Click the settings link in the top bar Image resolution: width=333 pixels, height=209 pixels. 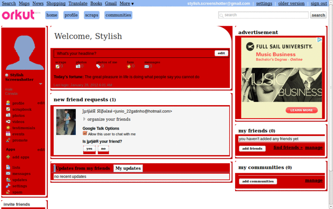pyautogui.click(x=264, y=3)
